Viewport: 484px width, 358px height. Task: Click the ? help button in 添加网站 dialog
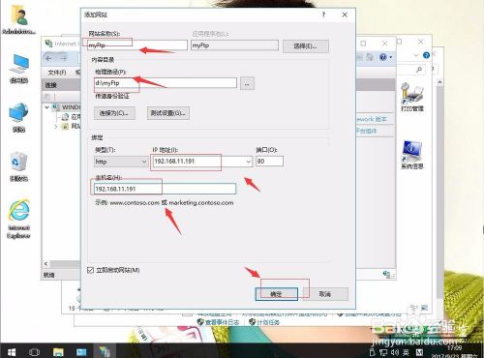(323, 15)
